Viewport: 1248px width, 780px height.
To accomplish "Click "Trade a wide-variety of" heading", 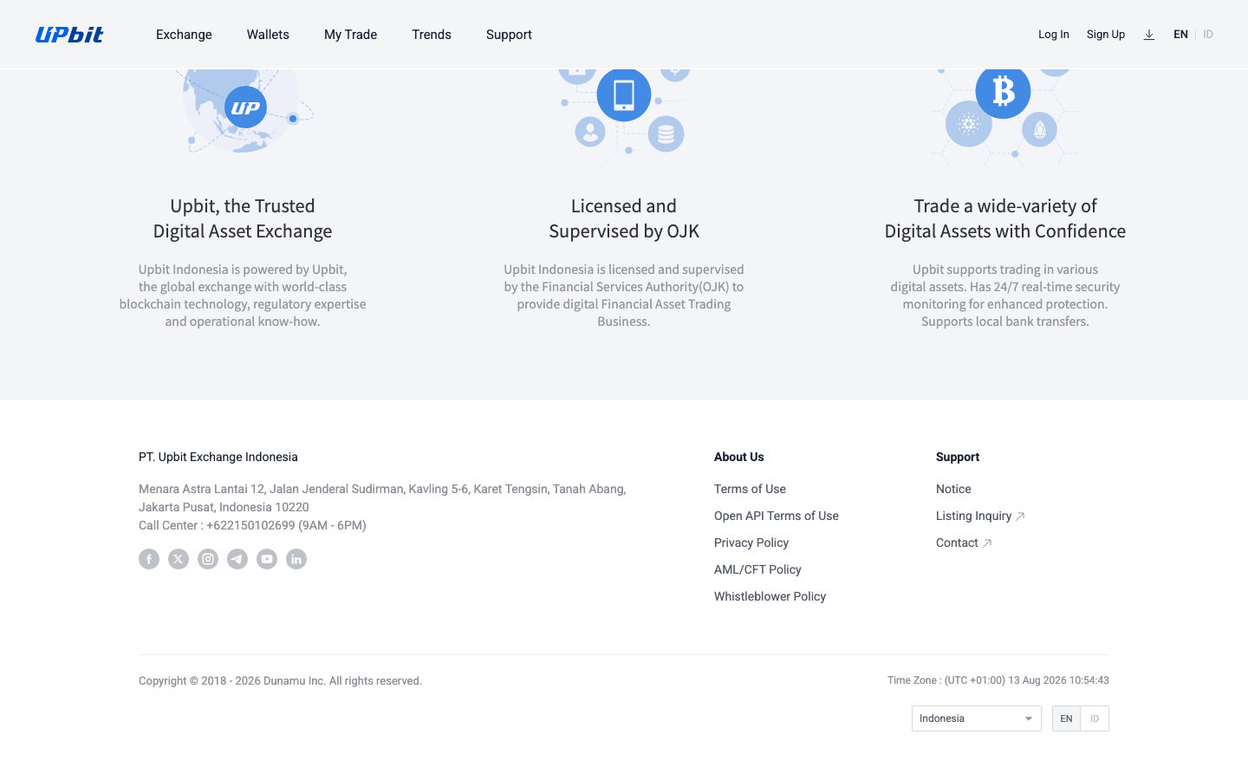I will click(1005, 206).
